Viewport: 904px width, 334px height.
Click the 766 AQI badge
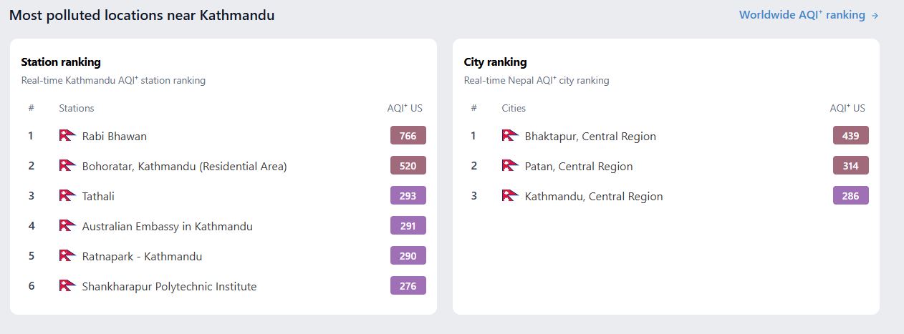(408, 135)
